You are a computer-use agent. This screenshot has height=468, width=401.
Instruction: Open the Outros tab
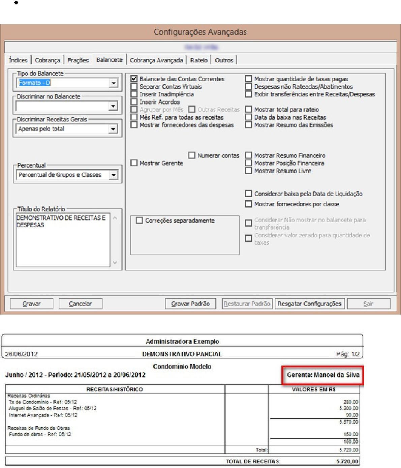[224, 60]
